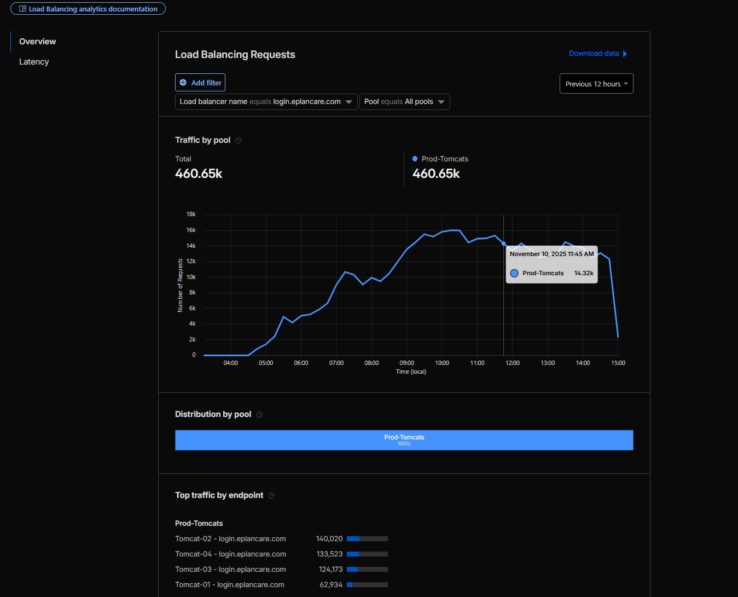
Task: Click the plus icon in Add filter
Action: tap(183, 83)
